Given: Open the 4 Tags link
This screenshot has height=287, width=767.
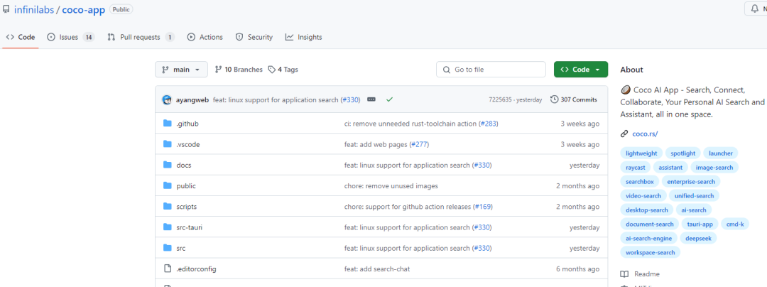Looking at the screenshot, I should (283, 70).
